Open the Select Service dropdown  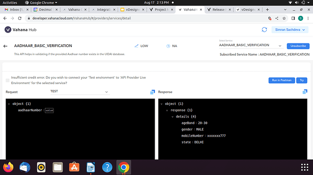point(251,45)
